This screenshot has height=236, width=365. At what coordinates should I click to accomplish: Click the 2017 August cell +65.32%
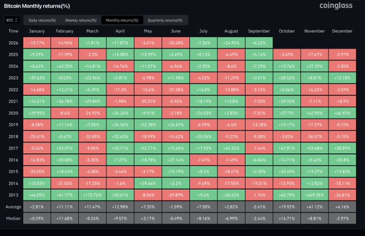point(231,148)
